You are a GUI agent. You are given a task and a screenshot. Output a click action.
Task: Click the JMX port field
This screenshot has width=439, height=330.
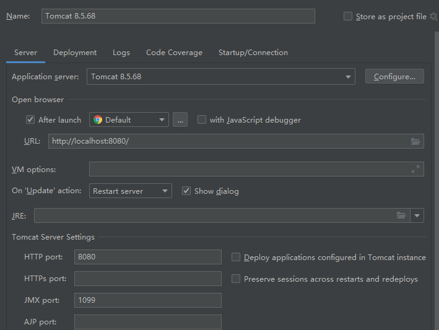(x=148, y=300)
